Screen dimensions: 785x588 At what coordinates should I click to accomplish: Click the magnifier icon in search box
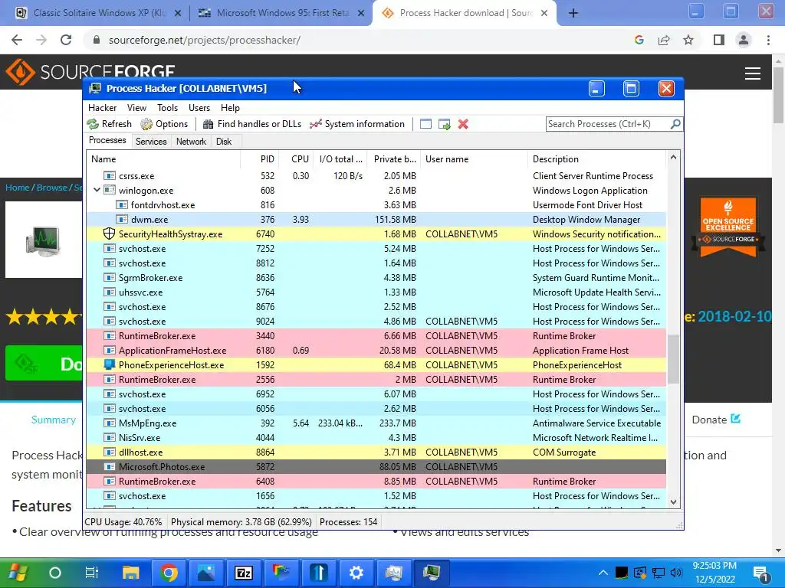tap(675, 123)
